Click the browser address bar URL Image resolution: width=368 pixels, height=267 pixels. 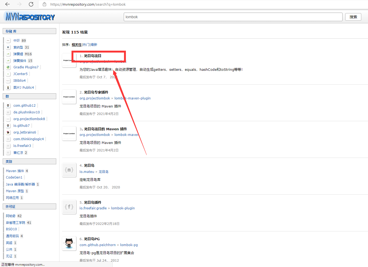coord(88,4)
